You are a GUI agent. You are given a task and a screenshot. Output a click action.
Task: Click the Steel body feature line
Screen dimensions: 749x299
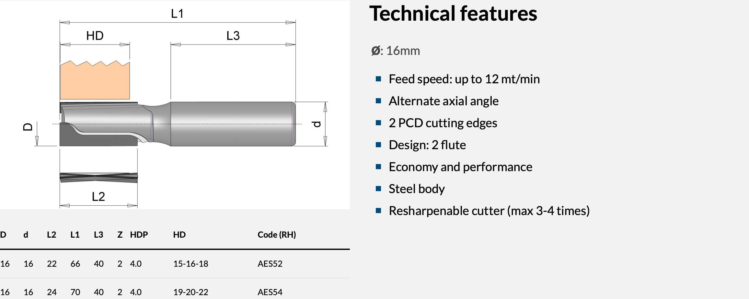[x=417, y=189]
